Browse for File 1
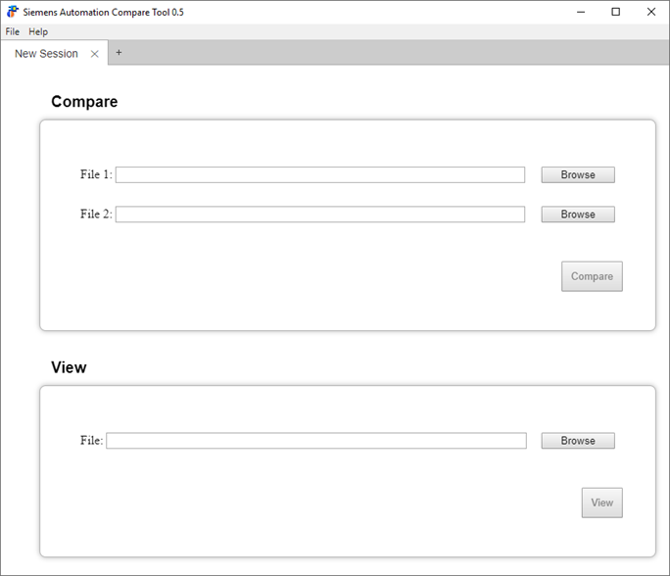The image size is (670, 576). click(578, 174)
